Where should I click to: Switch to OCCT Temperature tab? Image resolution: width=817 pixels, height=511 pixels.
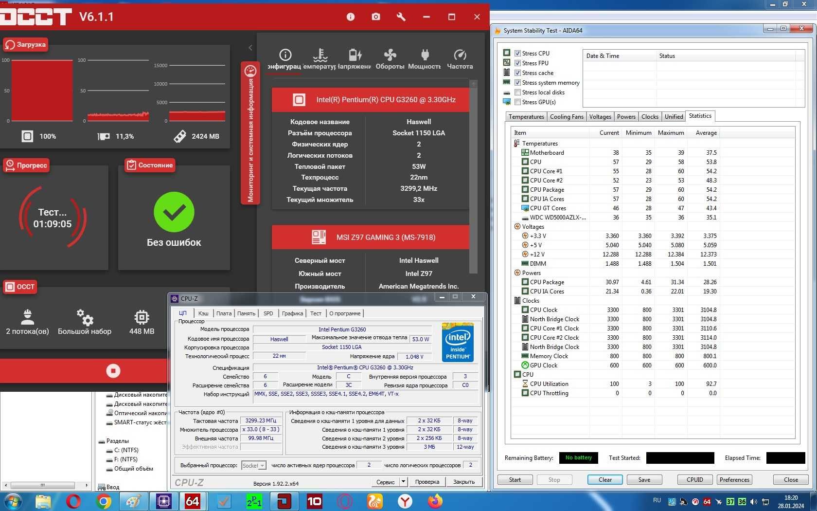[x=320, y=59]
